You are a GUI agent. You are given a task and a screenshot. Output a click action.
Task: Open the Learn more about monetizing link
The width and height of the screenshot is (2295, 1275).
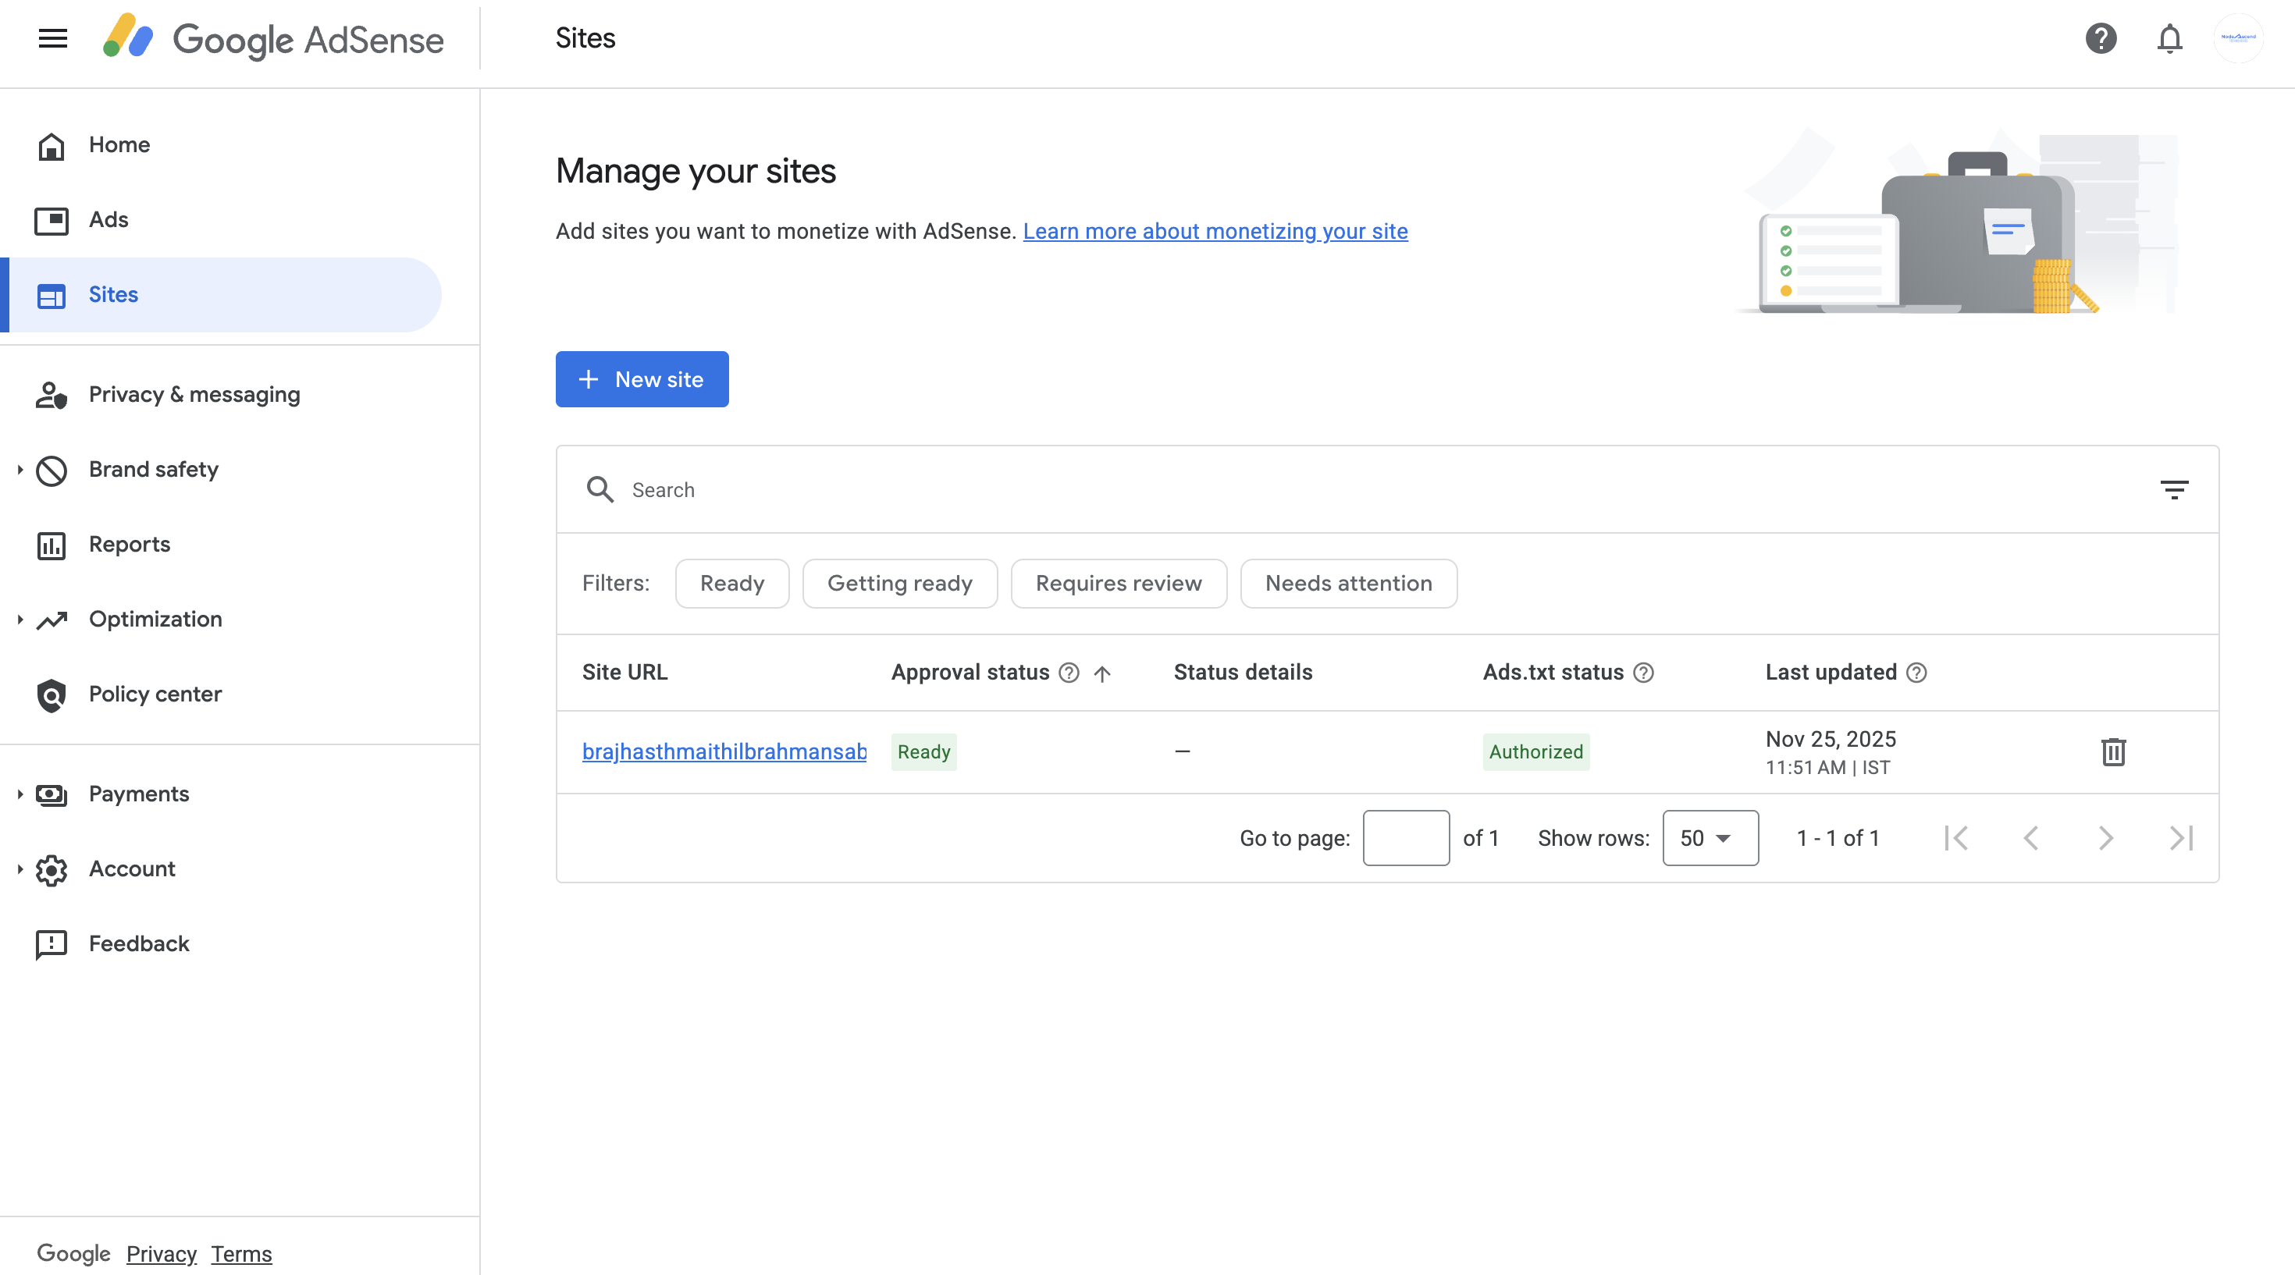tap(1215, 231)
